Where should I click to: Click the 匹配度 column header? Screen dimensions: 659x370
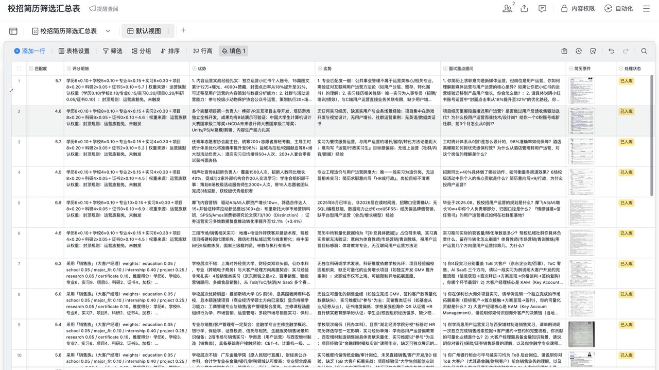(x=45, y=68)
